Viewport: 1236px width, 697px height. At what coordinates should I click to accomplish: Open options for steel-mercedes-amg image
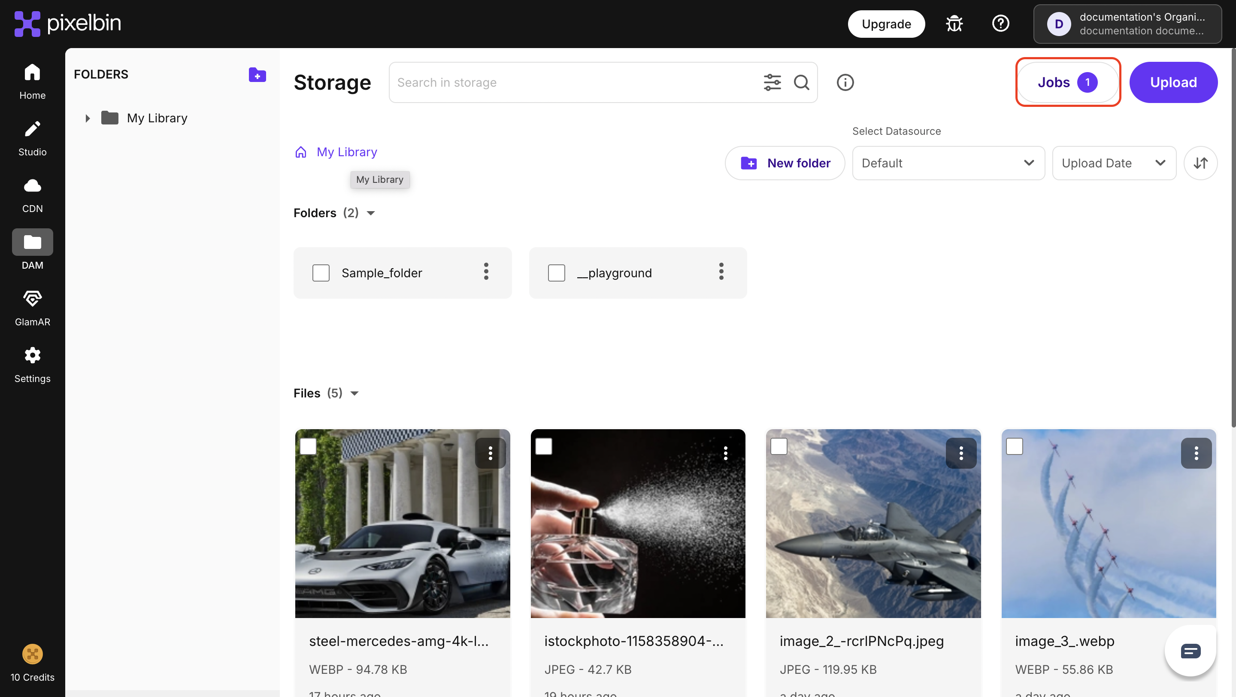click(x=491, y=453)
